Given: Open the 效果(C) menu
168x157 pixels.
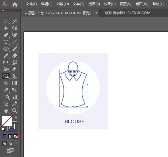Looking at the screenshot, I should coord(110,4).
